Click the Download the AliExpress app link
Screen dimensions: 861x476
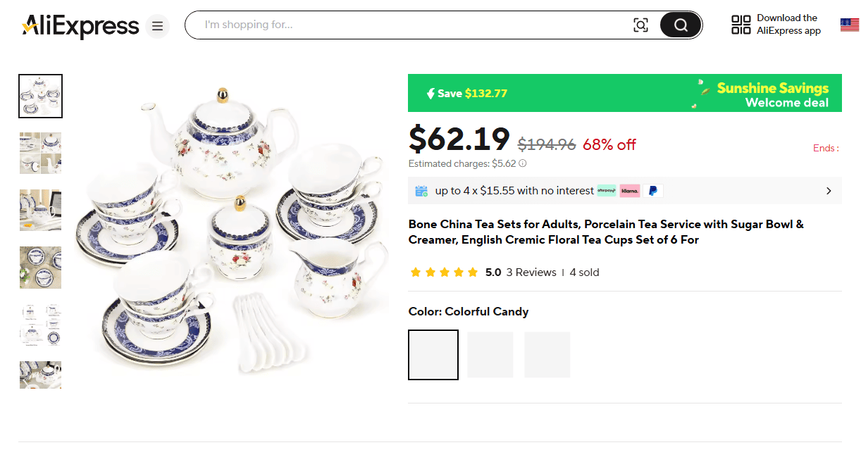coord(788,25)
